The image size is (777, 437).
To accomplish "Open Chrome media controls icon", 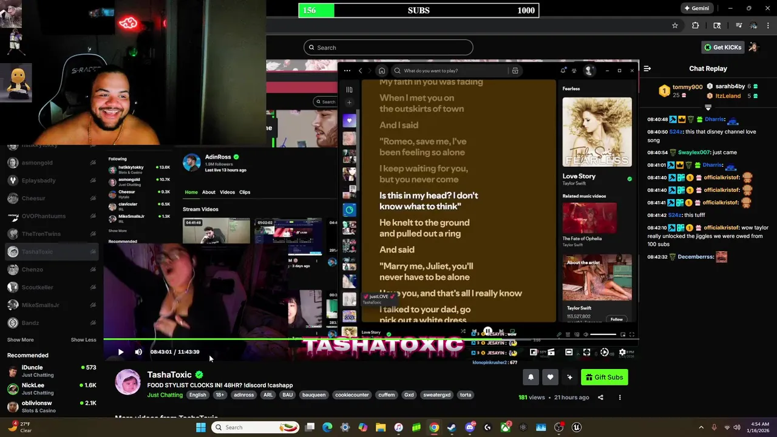I will click(x=739, y=25).
